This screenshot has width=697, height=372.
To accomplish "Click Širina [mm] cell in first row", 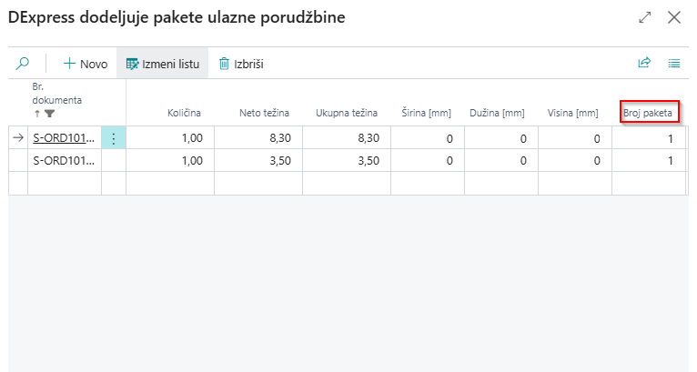I will point(428,138).
